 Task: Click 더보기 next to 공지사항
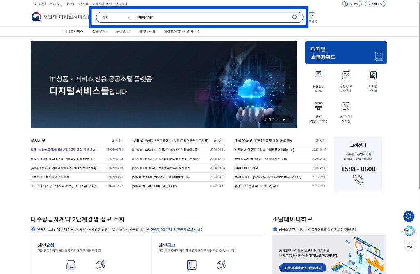(x=117, y=141)
